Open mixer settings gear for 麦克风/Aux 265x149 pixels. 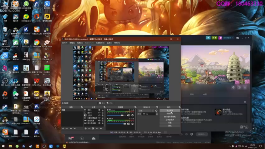132,115
